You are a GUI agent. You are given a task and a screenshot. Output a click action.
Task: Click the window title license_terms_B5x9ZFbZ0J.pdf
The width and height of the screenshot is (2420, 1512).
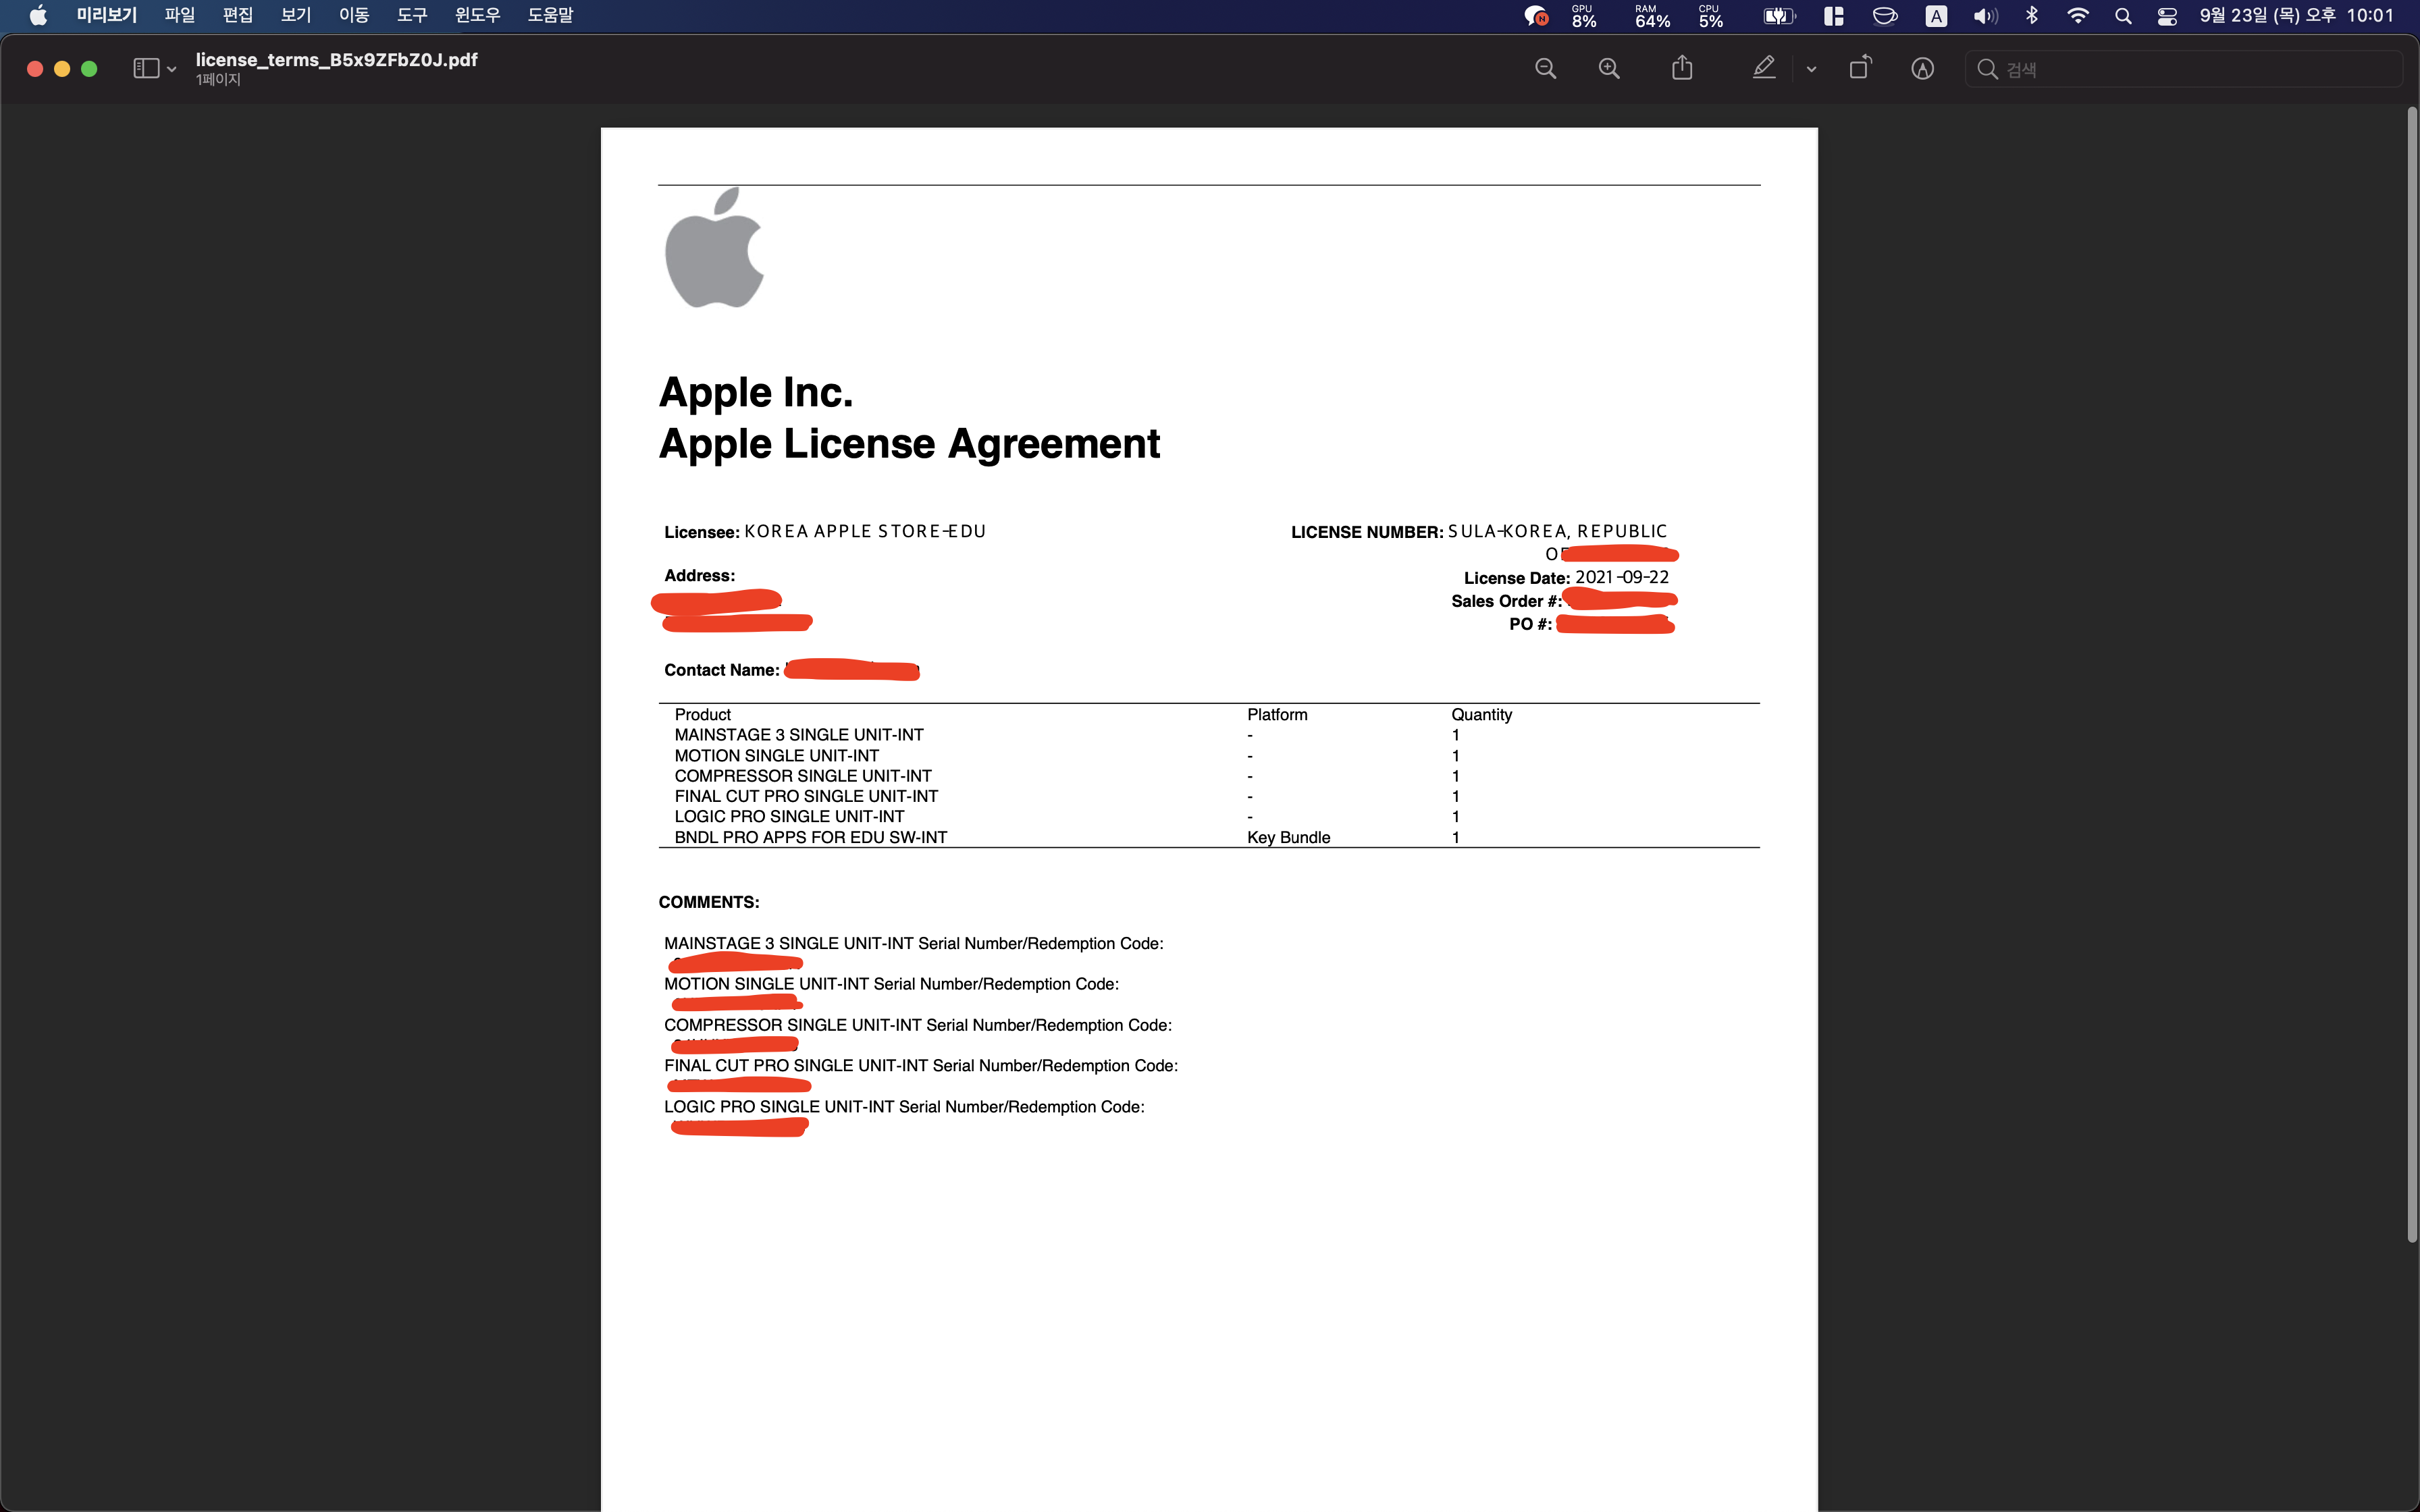pyautogui.click(x=336, y=60)
